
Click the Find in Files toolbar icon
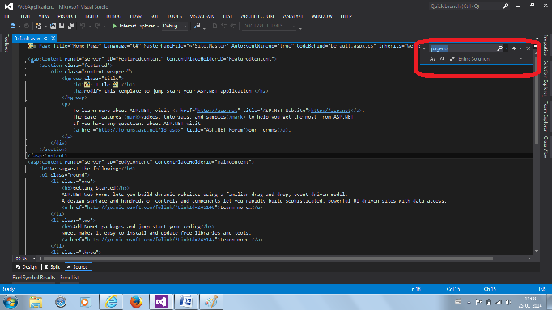(197, 26)
